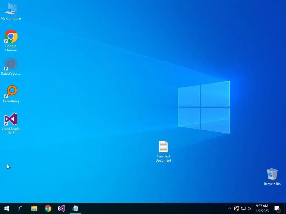Click the Show desktop strip

point(285,208)
